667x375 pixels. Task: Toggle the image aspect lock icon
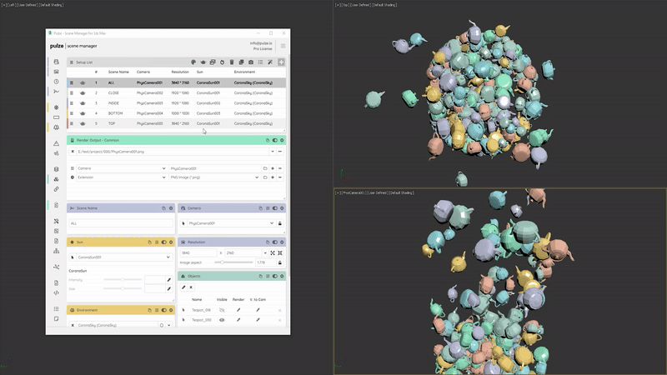coord(280,262)
